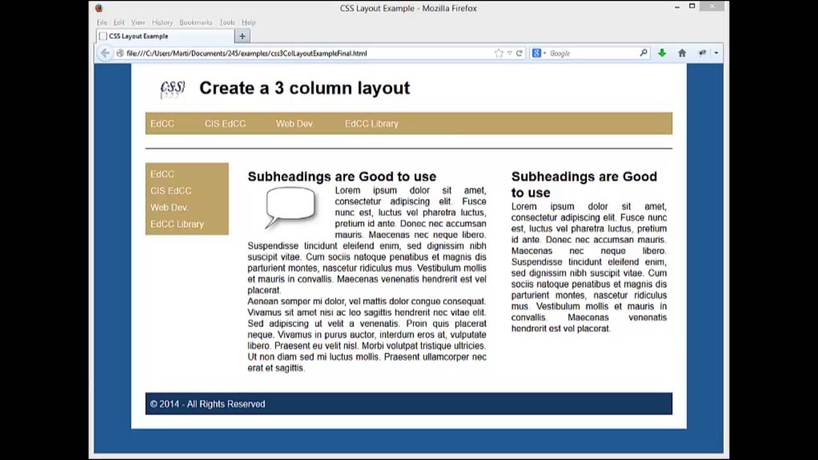The width and height of the screenshot is (818, 460).
Task: Click the "Create a 3 column layout" heading
Action: pos(304,88)
